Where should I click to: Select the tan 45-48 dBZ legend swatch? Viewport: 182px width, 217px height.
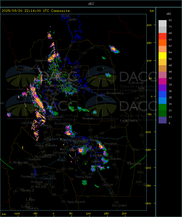(162, 69)
